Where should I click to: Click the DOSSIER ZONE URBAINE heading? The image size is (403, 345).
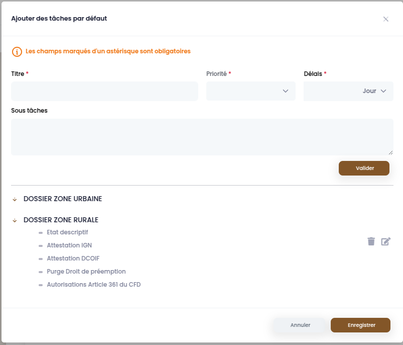[x=63, y=199]
